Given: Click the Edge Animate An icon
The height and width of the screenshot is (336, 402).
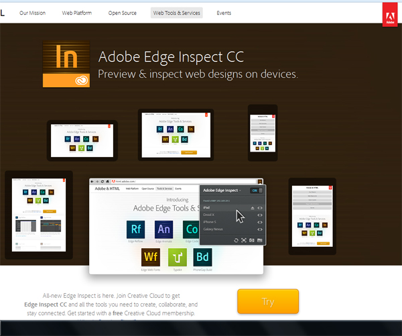Looking at the screenshot, I should point(164,229).
